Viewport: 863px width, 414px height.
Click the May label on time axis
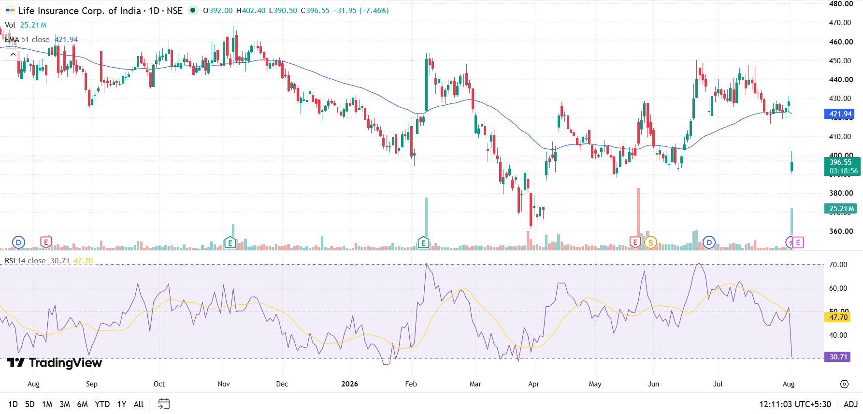[595, 384]
